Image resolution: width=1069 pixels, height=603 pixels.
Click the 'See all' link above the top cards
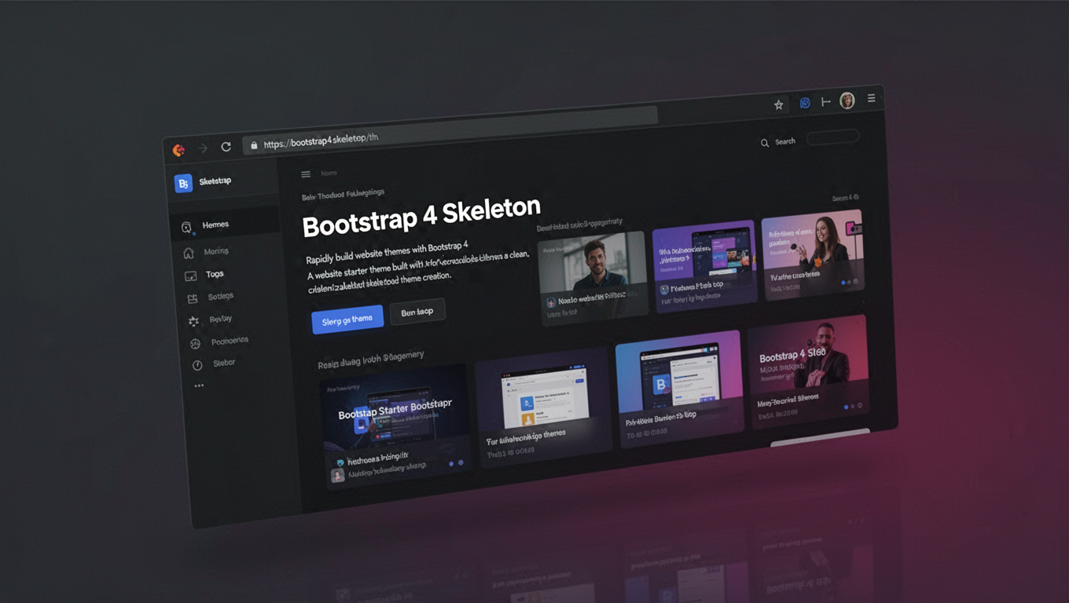tap(846, 198)
